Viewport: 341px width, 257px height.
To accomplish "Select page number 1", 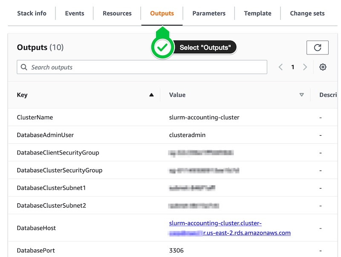I will click(x=293, y=67).
